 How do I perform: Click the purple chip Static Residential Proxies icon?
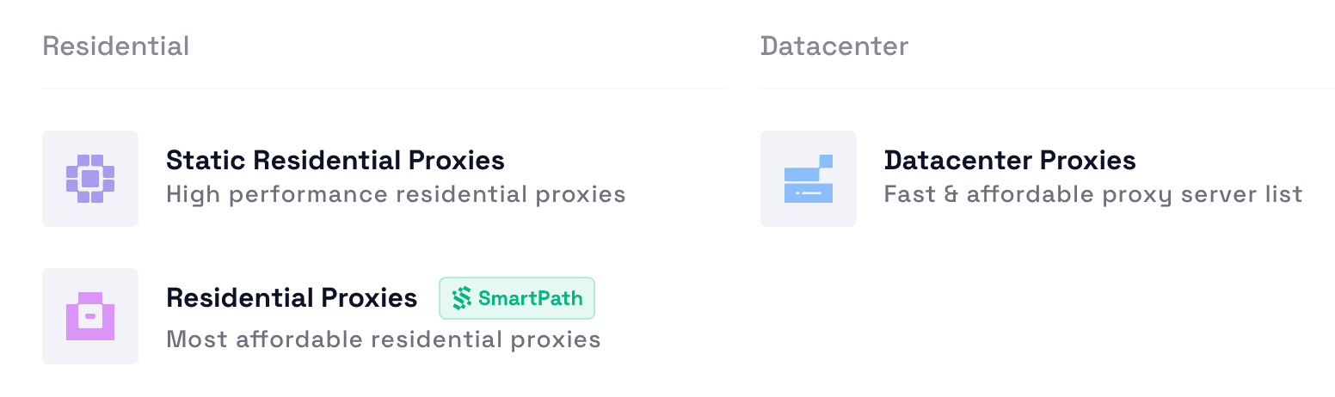tap(90, 179)
